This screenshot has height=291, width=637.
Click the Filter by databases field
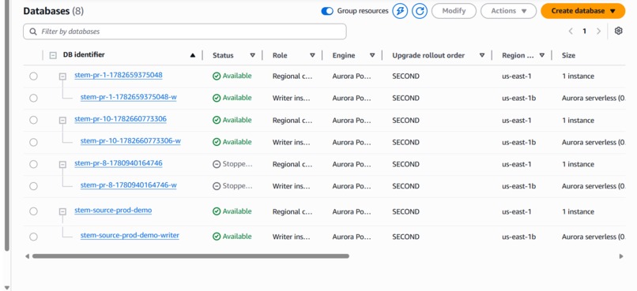pos(185,32)
